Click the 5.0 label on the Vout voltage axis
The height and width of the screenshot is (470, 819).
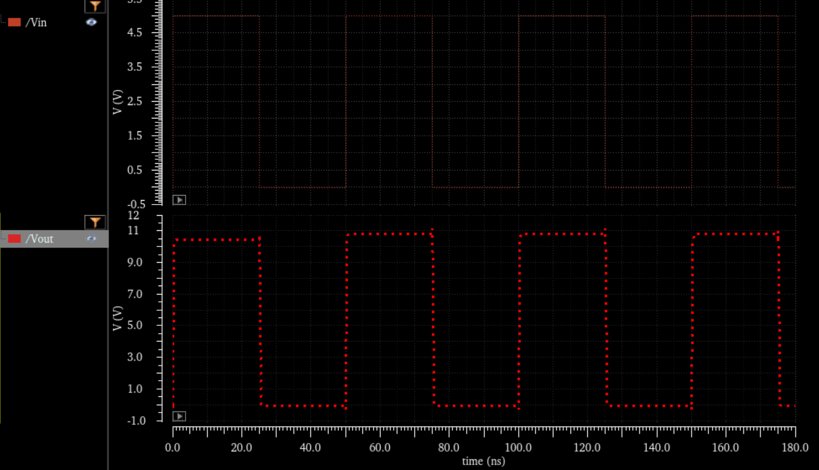(135, 325)
